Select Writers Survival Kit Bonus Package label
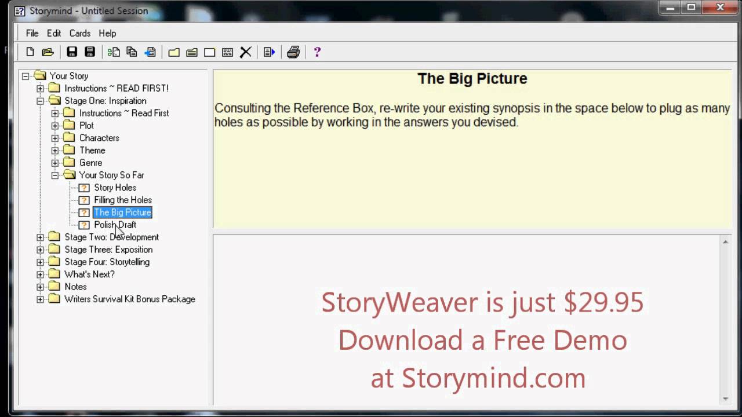This screenshot has width=742, height=417. (130, 299)
